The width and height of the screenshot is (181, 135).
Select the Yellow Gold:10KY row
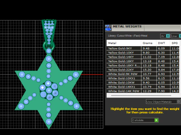(143, 52)
